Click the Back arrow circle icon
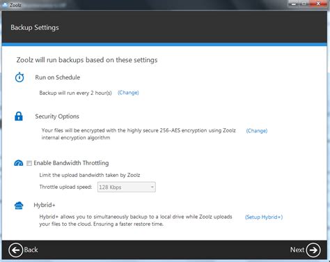This screenshot has width=330, height=262. tap(15, 250)
